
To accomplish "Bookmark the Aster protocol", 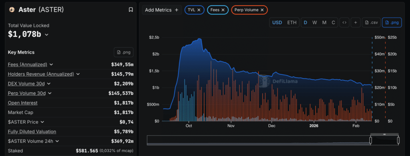I will (131, 10).
